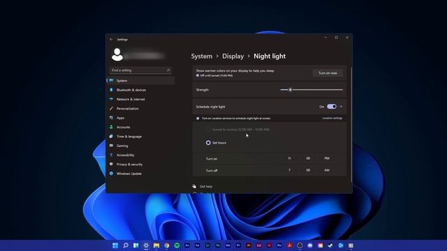Image resolution: width=447 pixels, height=251 pixels.
Task: Launch Discord from taskbar
Action: [310, 245]
